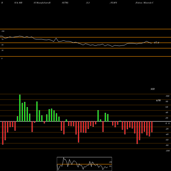The height and width of the screenshot is (171, 171).
Task: Click the RSI axis label "70"
Action: (2, 39)
